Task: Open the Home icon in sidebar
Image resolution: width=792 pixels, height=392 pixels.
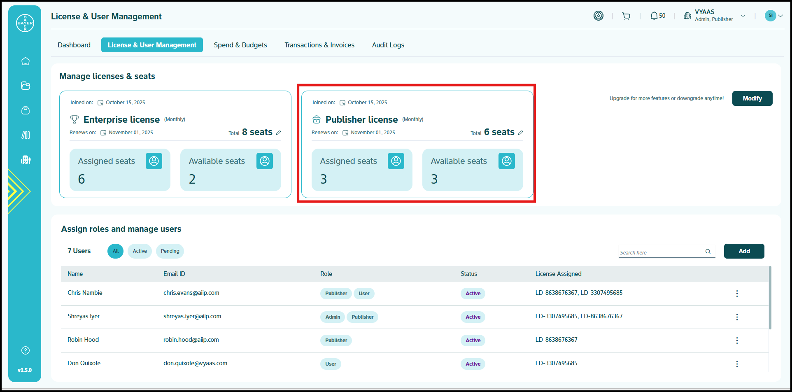Action: point(26,61)
